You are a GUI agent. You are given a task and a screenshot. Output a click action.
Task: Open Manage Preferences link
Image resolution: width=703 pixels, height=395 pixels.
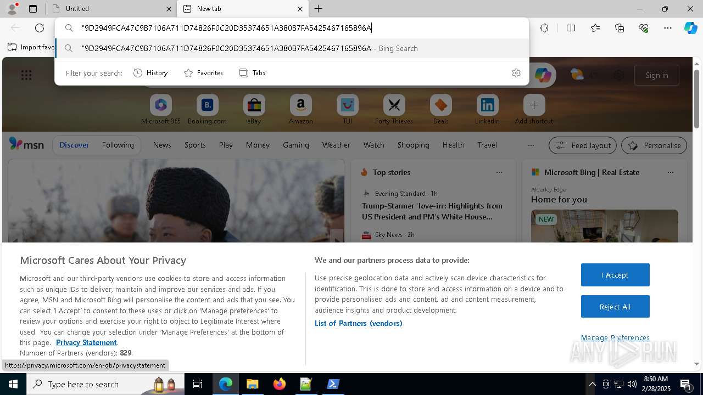point(615,337)
